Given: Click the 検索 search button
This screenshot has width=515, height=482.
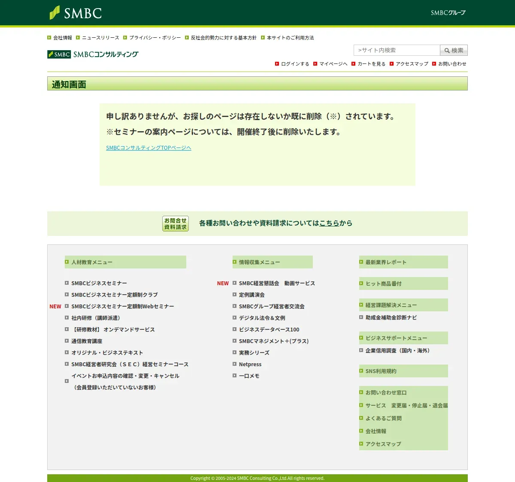Looking at the screenshot, I should (454, 50).
